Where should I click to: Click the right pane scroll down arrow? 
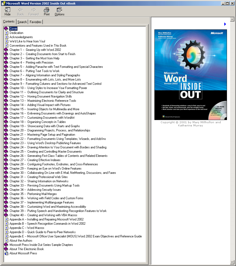pos(232,262)
